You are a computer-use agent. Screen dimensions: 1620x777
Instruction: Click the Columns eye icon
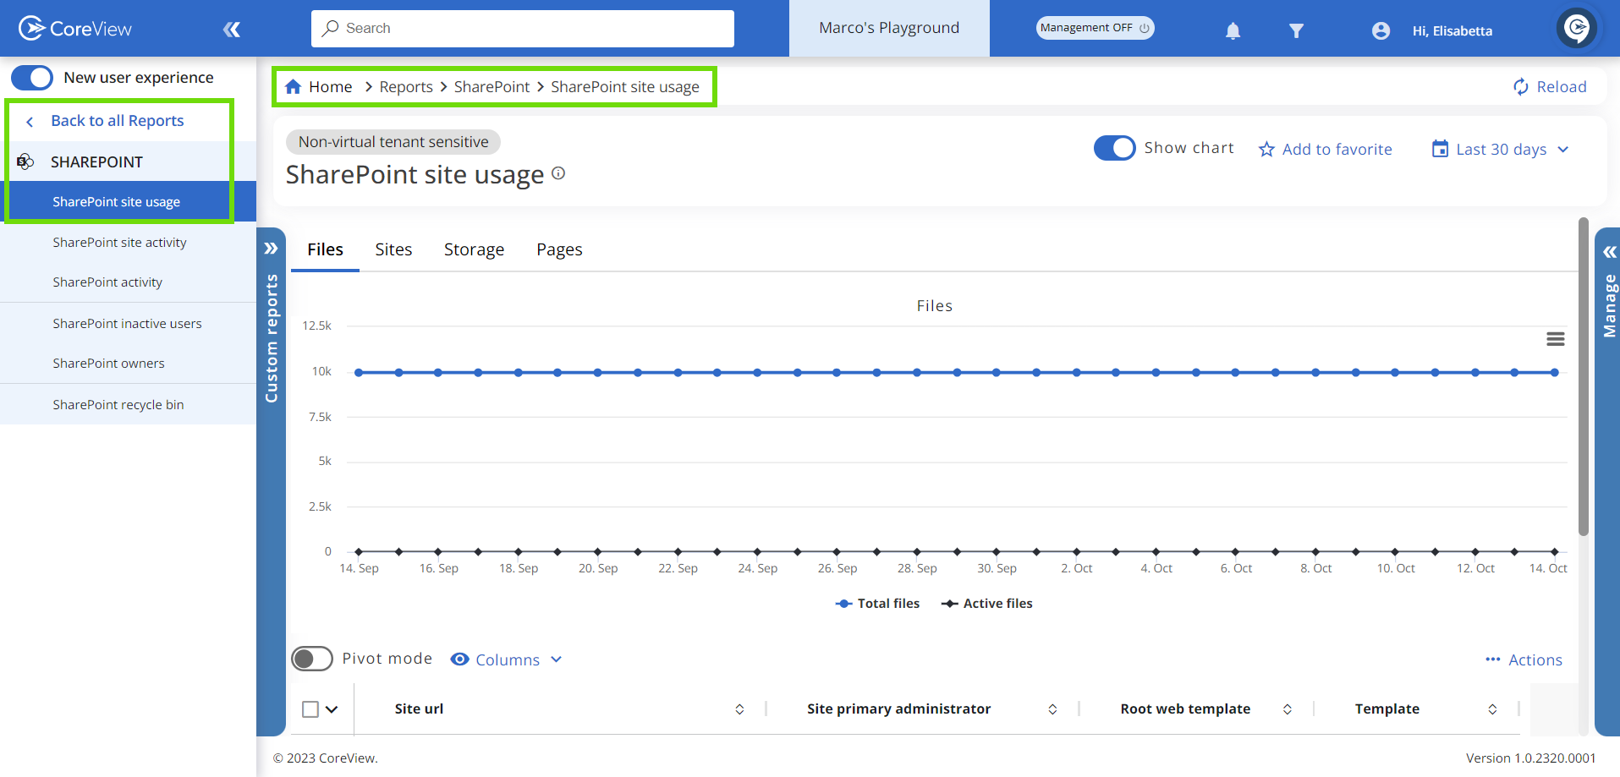pyautogui.click(x=459, y=659)
